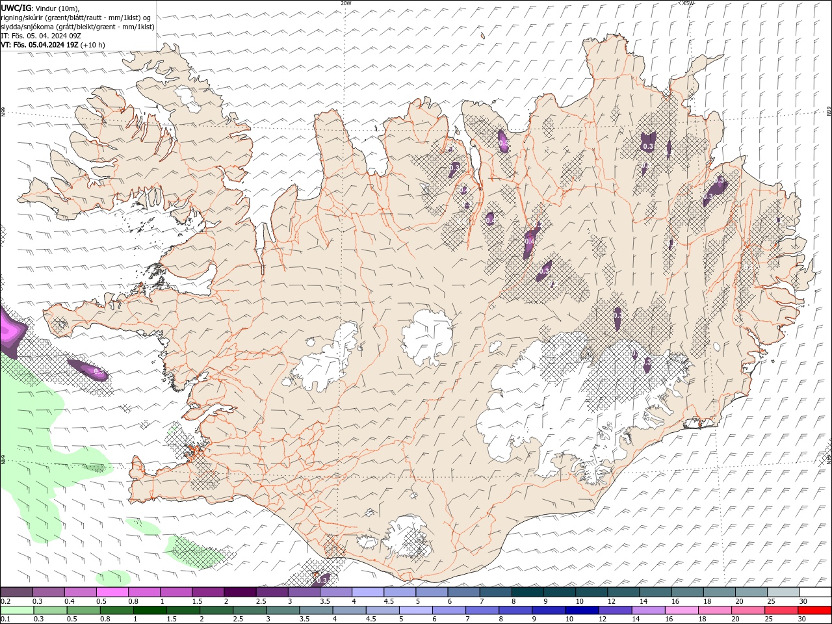
Task: Click the '20W' longitude label at top
Action: tap(346, 3)
